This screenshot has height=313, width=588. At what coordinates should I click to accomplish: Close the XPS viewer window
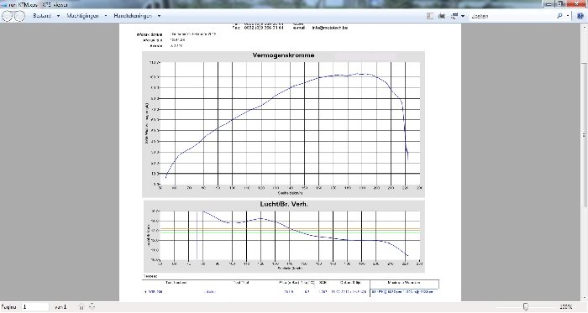click(577, 4)
